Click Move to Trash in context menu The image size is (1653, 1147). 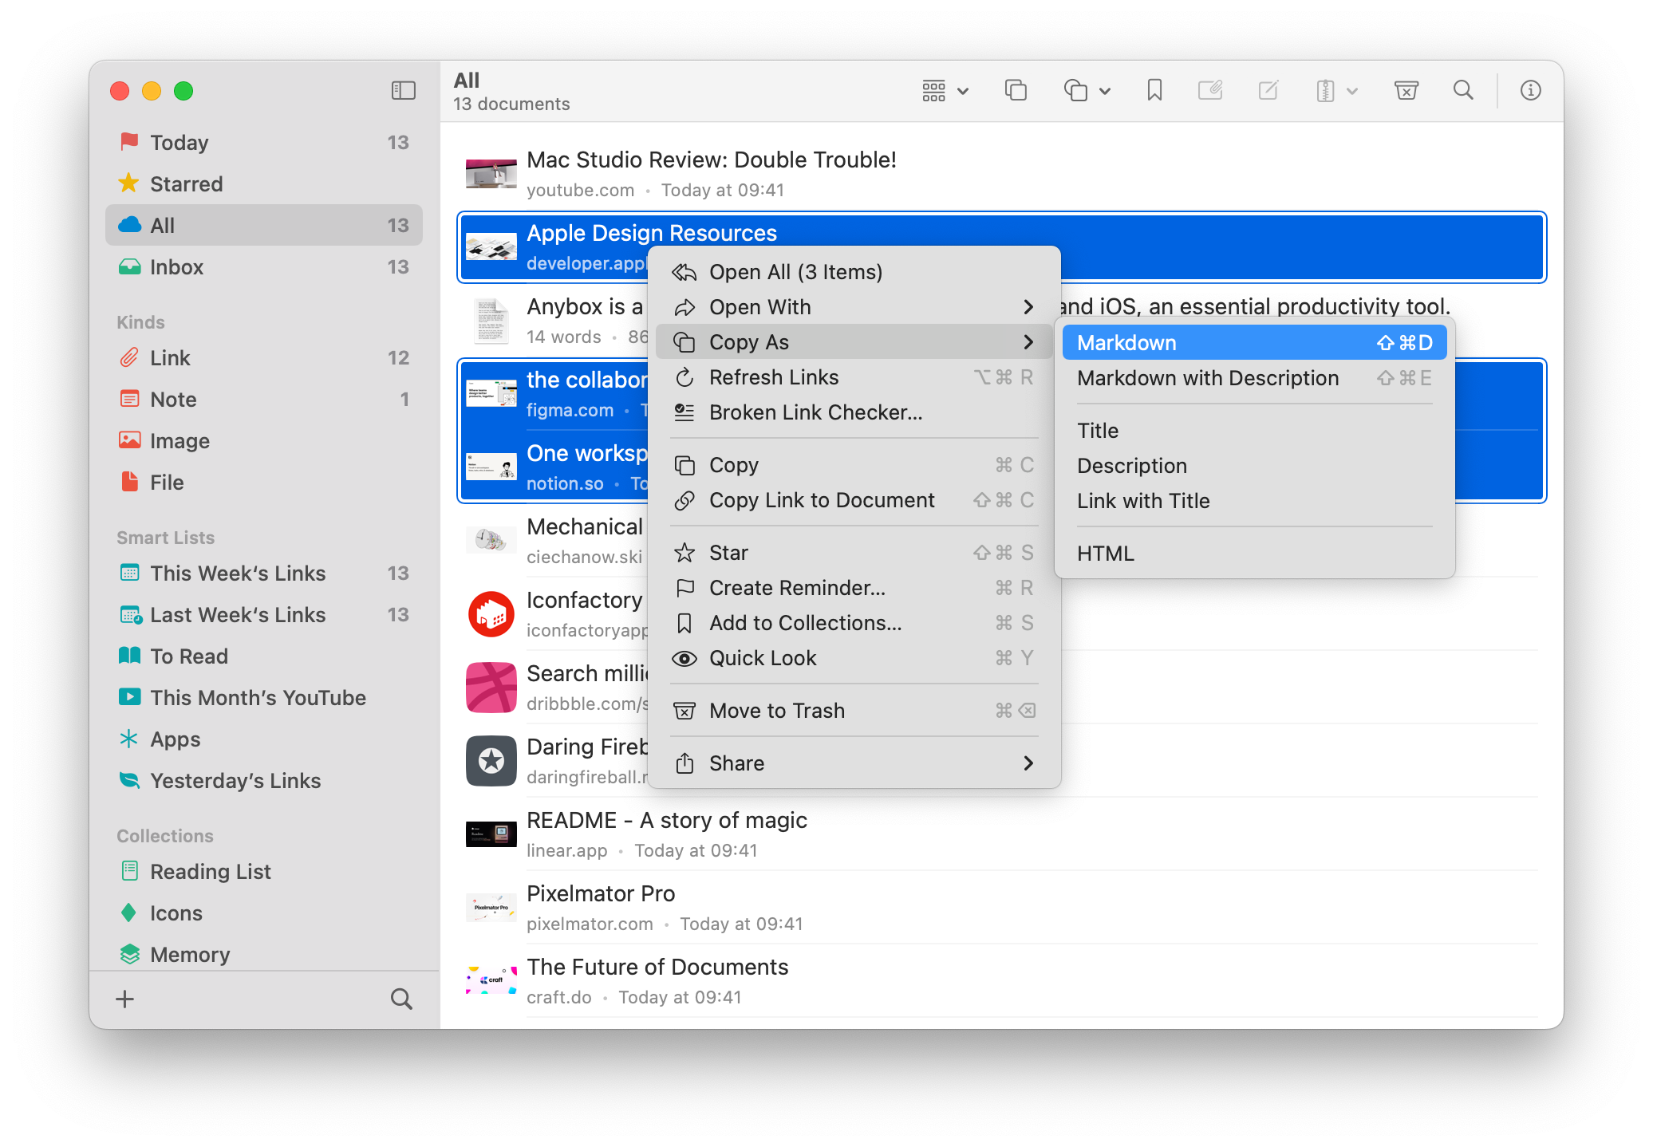[x=776, y=711]
